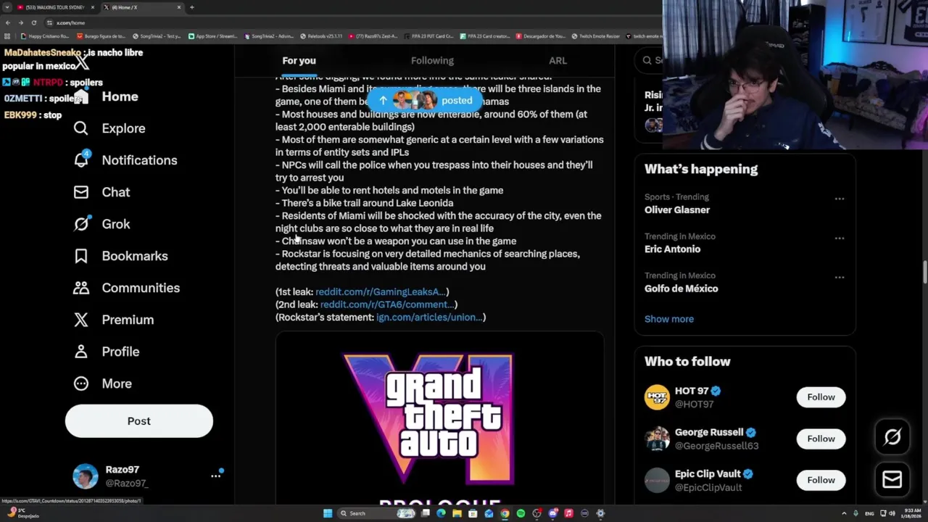The height and width of the screenshot is (522, 928).
Task: Open Bookmarks in the sidebar
Action: pos(120,256)
